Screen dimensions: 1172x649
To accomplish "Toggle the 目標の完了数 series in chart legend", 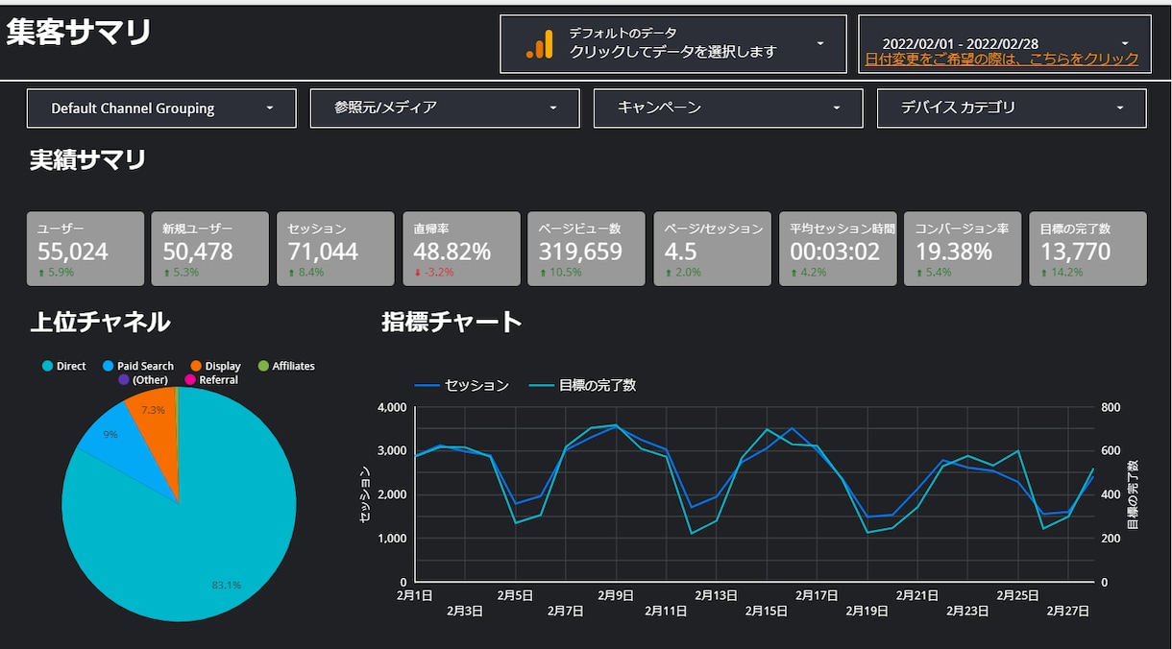I will [x=583, y=386].
